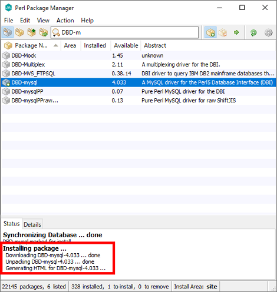Screen dimensions: 277x292
Task: Click the Perl Package Manager title bar icon
Action: 8,8
